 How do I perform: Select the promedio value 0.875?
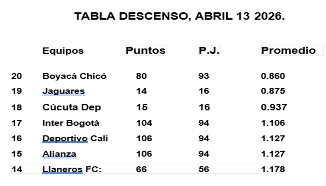[273, 91]
